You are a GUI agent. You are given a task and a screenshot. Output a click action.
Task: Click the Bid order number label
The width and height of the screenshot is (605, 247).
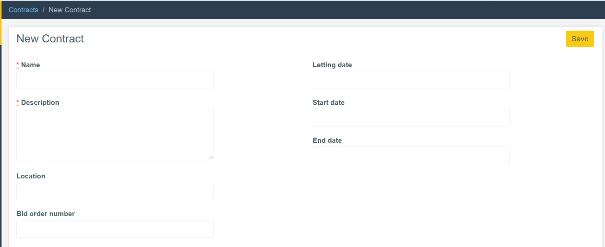pos(45,214)
